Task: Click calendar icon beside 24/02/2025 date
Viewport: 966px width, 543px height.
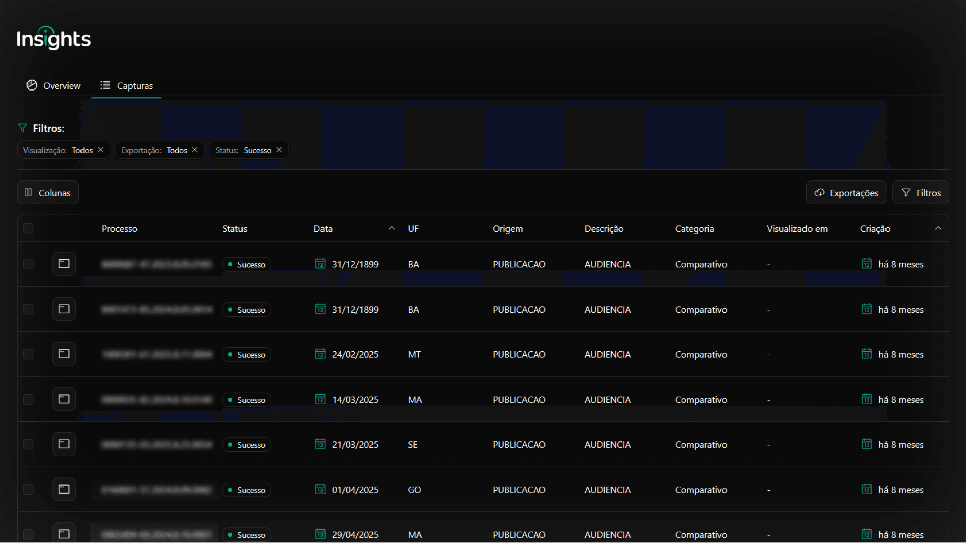Action: point(320,354)
